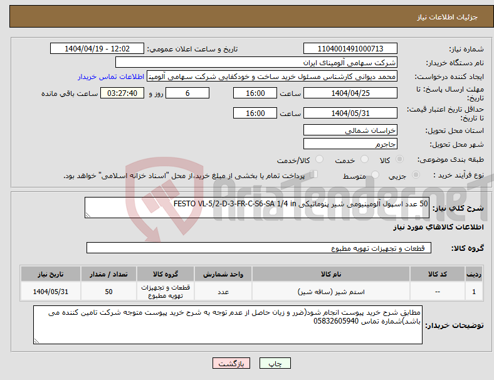Image resolution: width=494 pixels, height=380 pixels.
Task: Click the heading اطلاعات کالاهای مورد نیاز
Action: tap(438, 227)
